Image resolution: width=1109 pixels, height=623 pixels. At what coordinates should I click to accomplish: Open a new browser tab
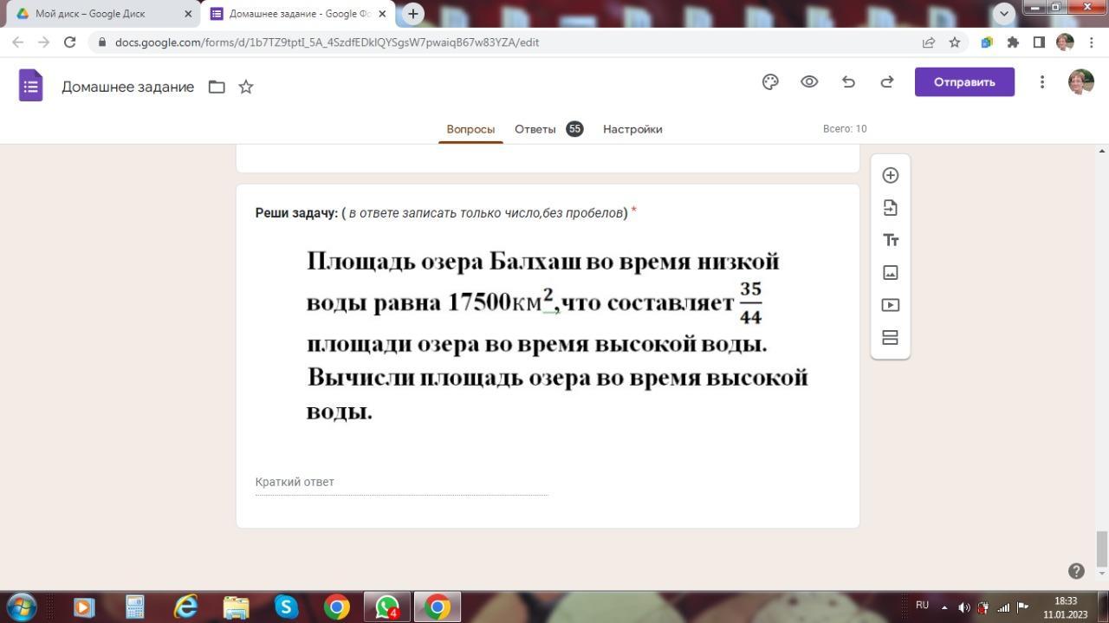[x=413, y=14]
